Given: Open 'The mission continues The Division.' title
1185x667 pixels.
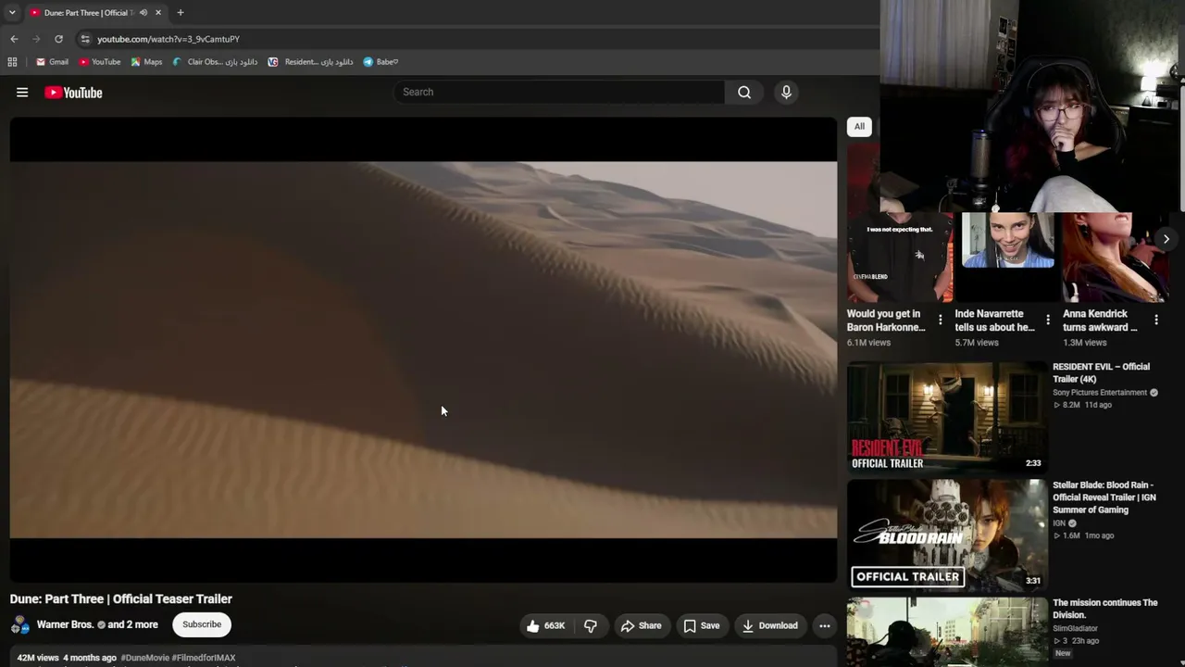Looking at the screenshot, I should tap(1105, 609).
